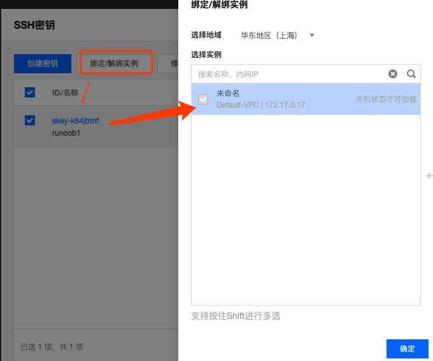The width and height of the screenshot is (433, 361).
Task: Select the 未命名 instance row
Action: click(306, 99)
